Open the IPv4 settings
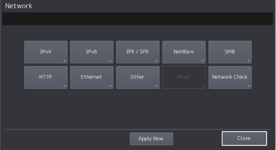276x150 pixels. [x=46, y=52]
